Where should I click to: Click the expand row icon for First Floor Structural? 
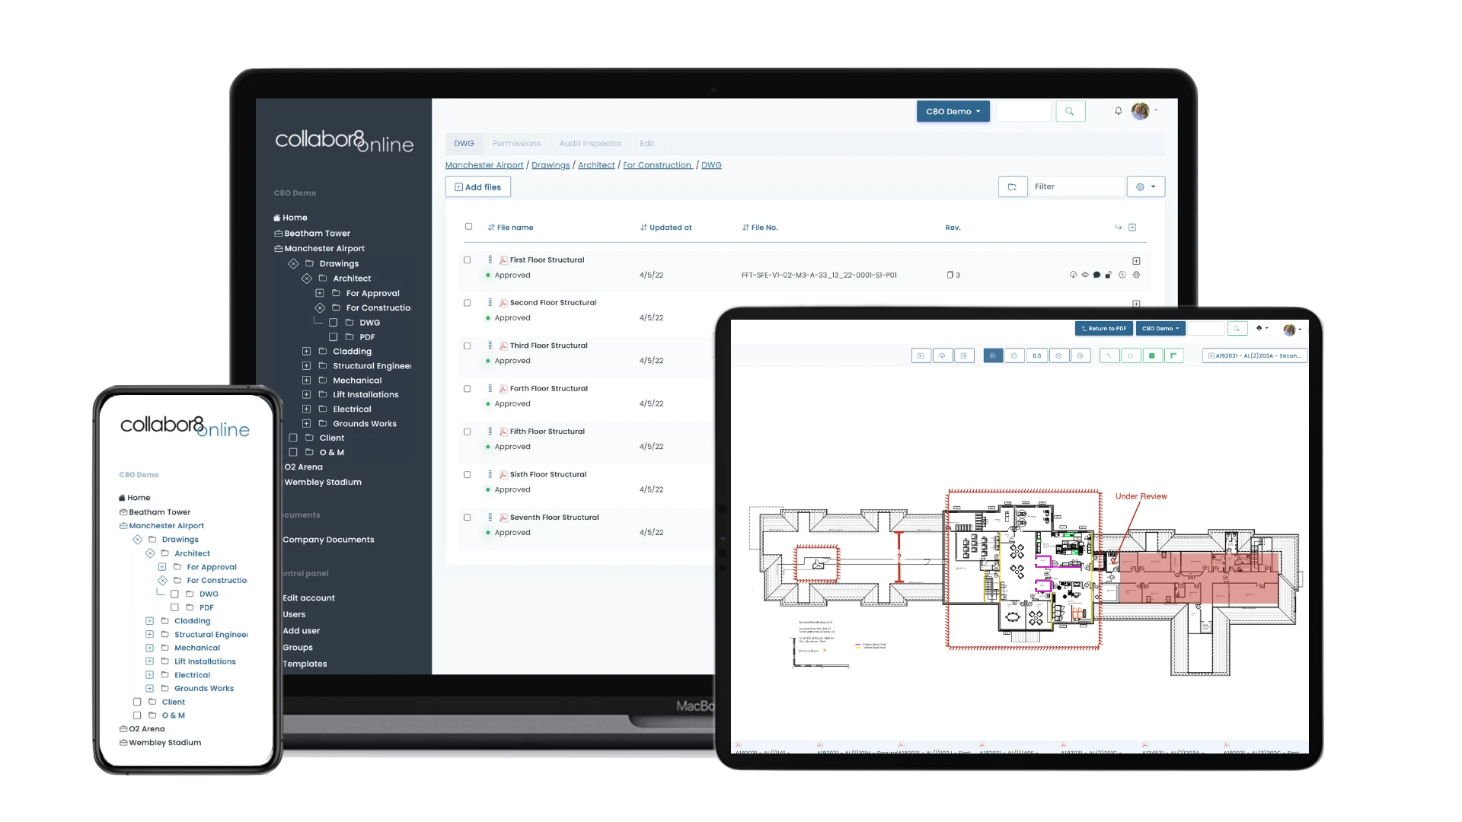coord(1135,261)
